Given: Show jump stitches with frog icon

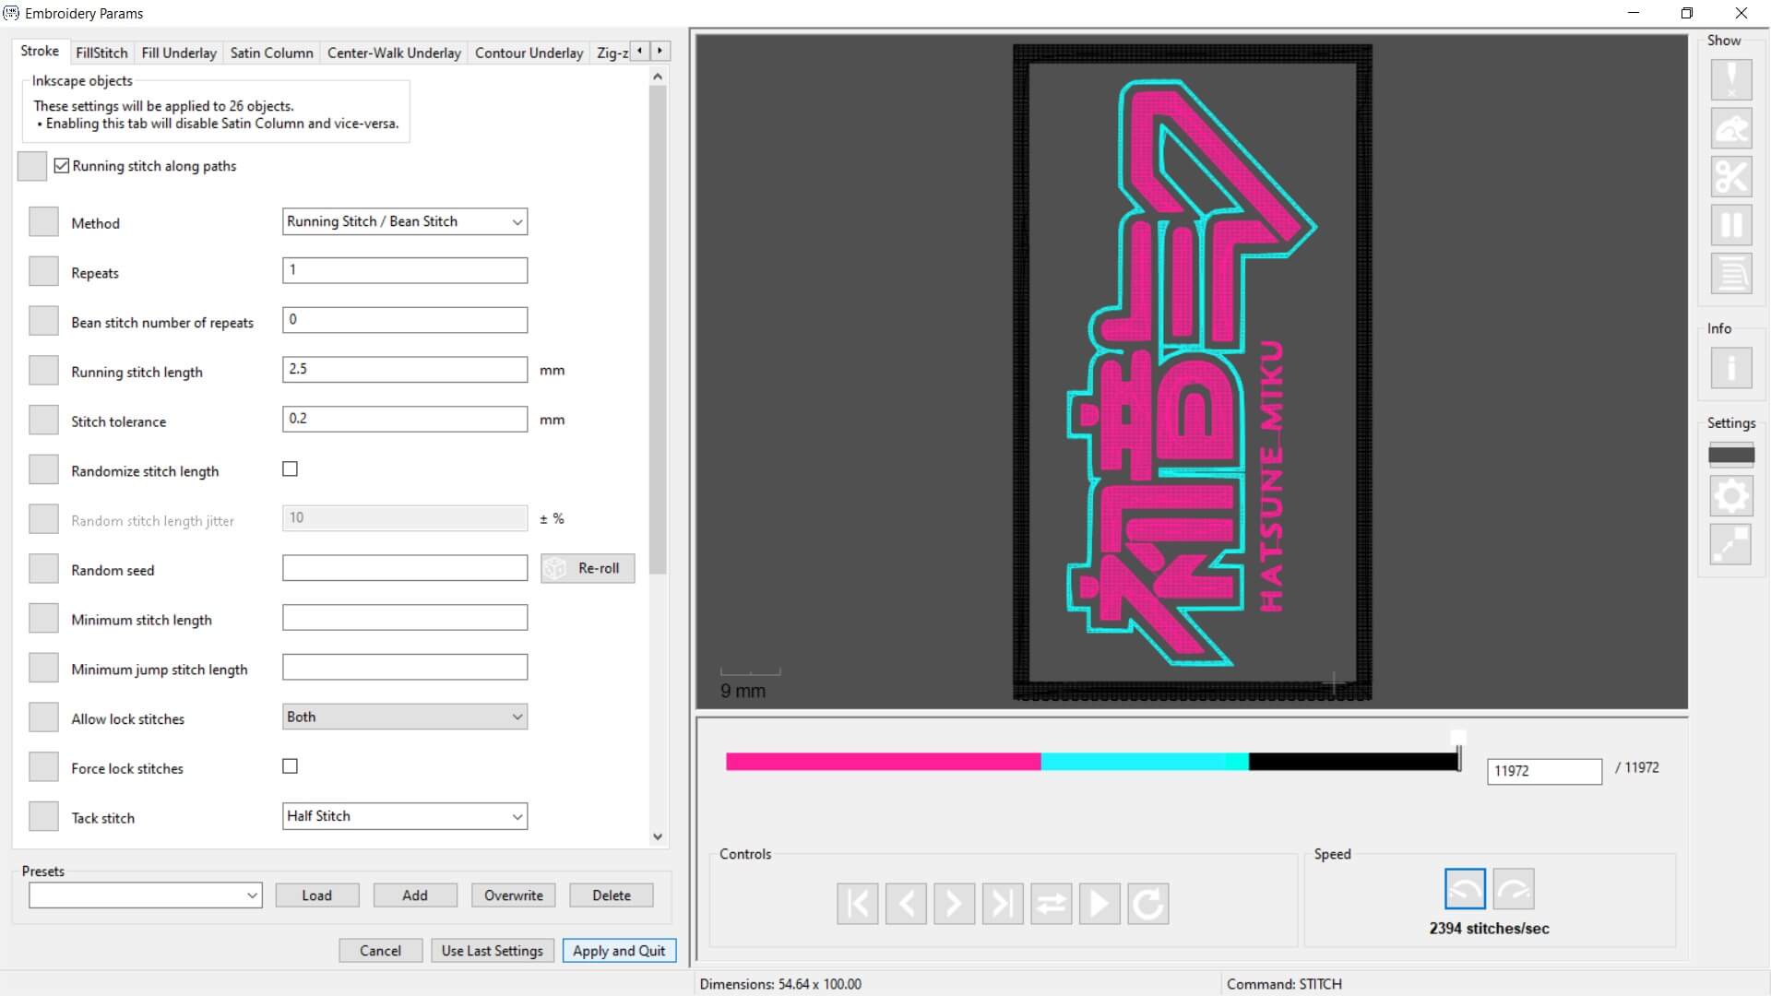Looking at the screenshot, I should (1731, 128).
